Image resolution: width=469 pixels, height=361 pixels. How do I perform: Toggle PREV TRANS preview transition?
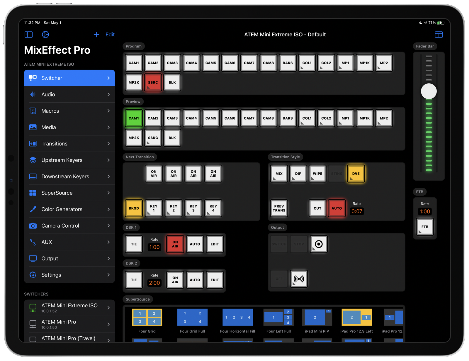(279, 208)
